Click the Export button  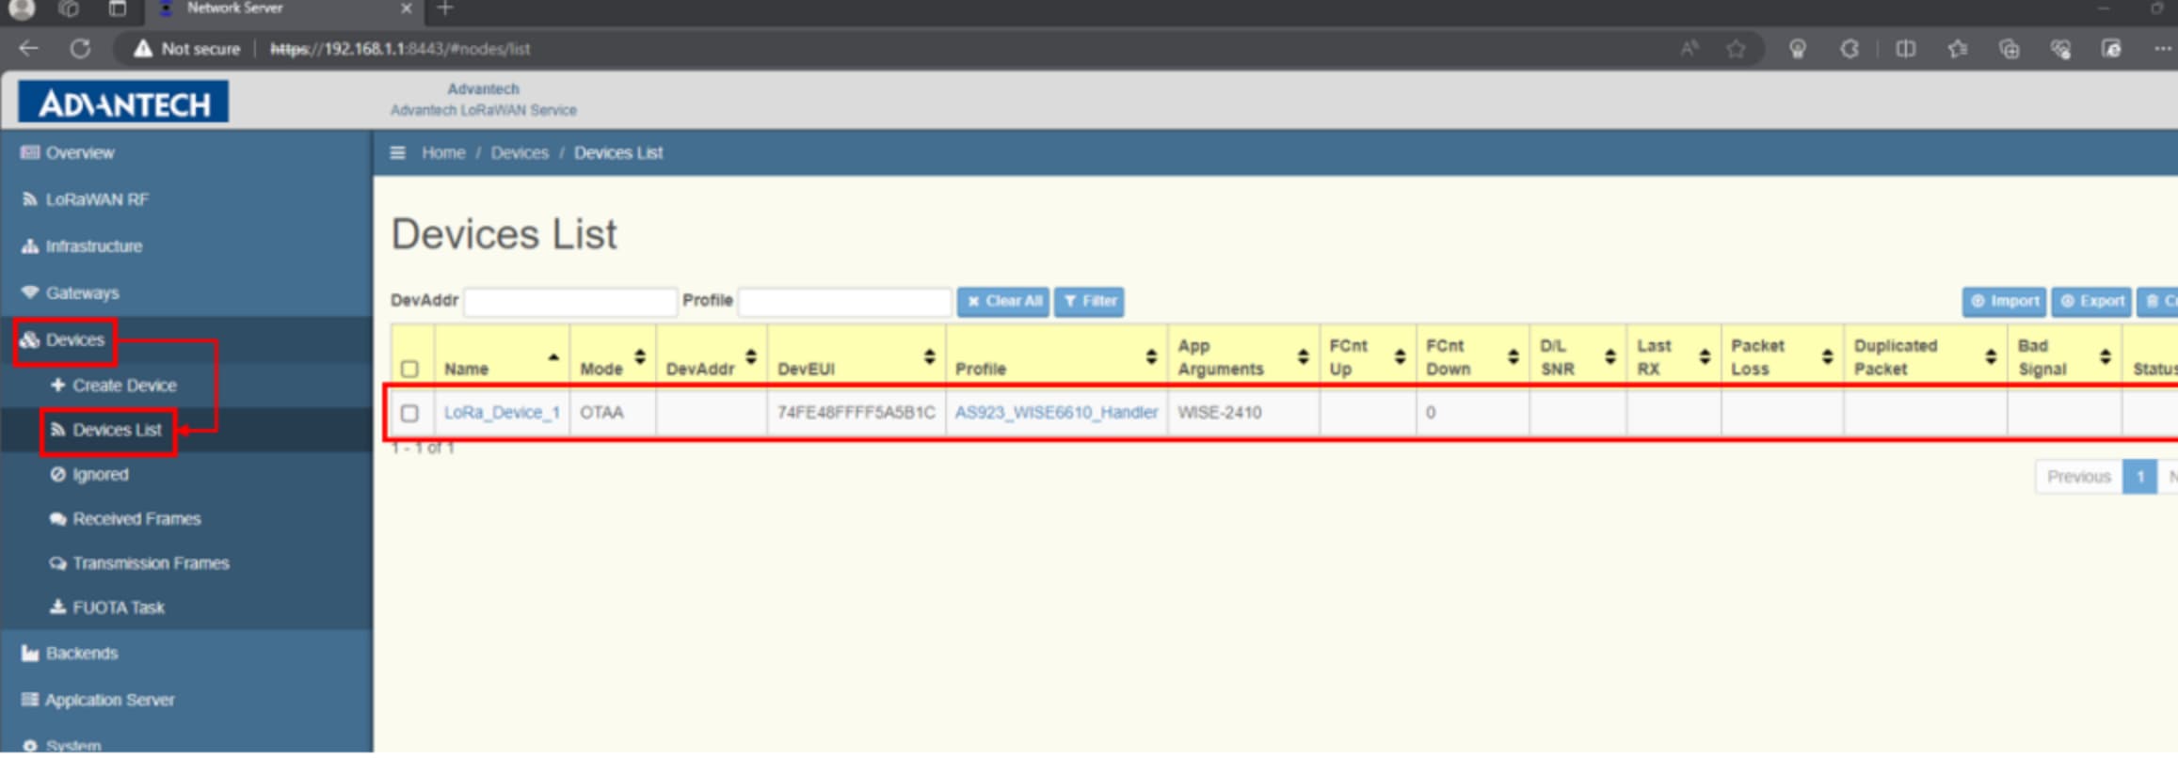(x=2091, y=301)
